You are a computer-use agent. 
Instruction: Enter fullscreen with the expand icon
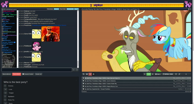tap(176, 74)
